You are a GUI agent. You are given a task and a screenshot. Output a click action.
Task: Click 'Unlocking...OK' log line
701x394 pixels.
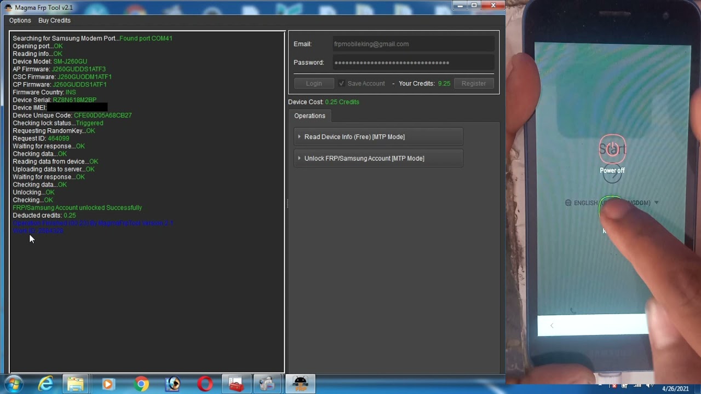(33, 192)
